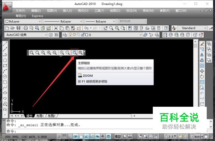
Task: Open the 修改(M) menu
Action: 148,11
